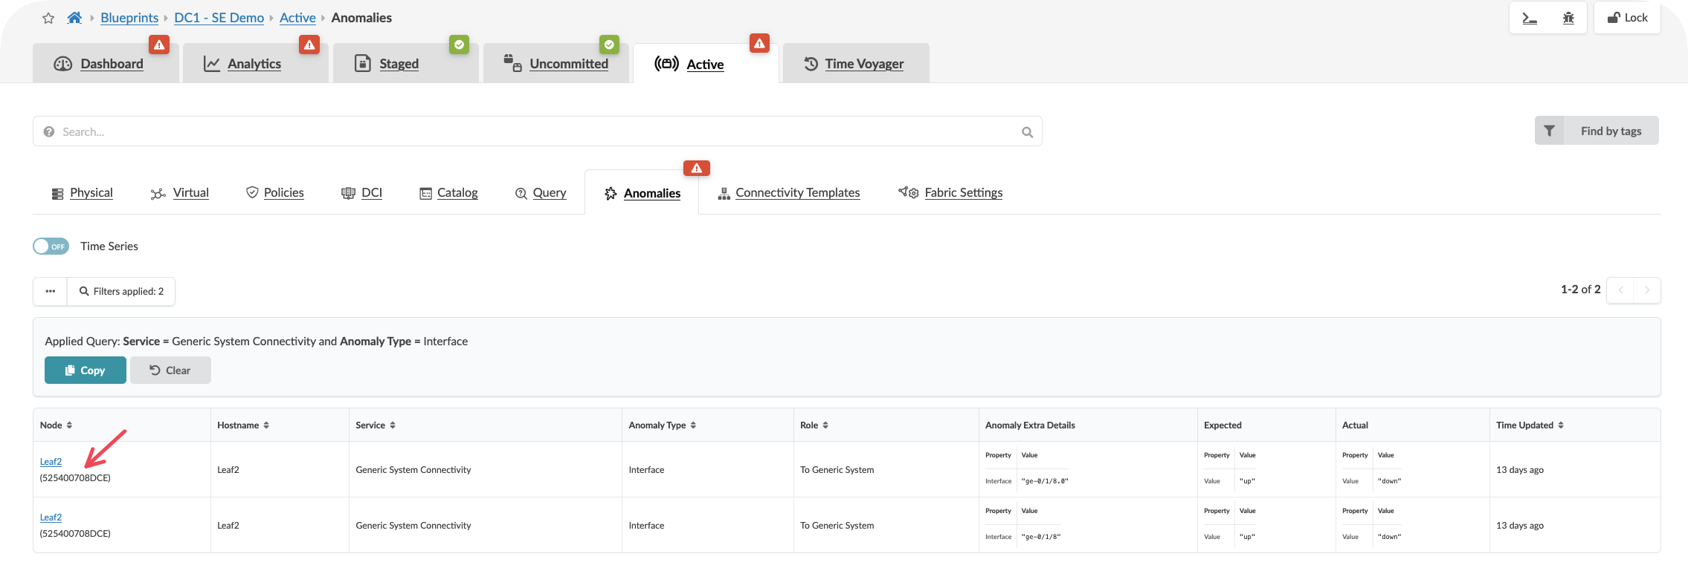Open the three-dots options menu
This screenshot has width=1688, height=568.
[51, 291]
